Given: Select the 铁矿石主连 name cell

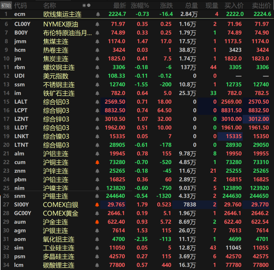Looking at the screenshot, I should (x=59, y=93).
